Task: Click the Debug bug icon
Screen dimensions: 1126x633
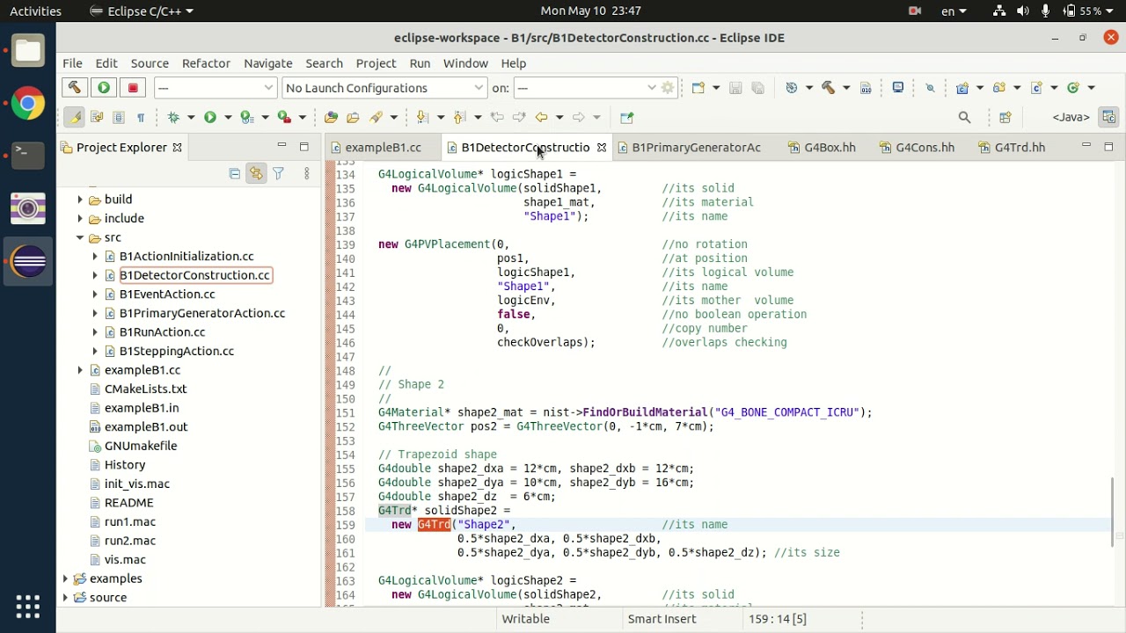Action: pyautogui.click(x=173, y=117)
